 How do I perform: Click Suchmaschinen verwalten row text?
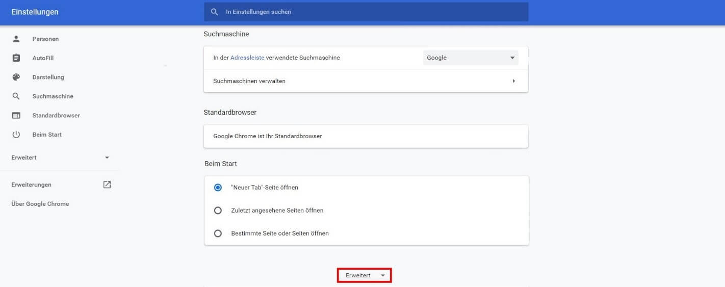(x=249, y=81)
